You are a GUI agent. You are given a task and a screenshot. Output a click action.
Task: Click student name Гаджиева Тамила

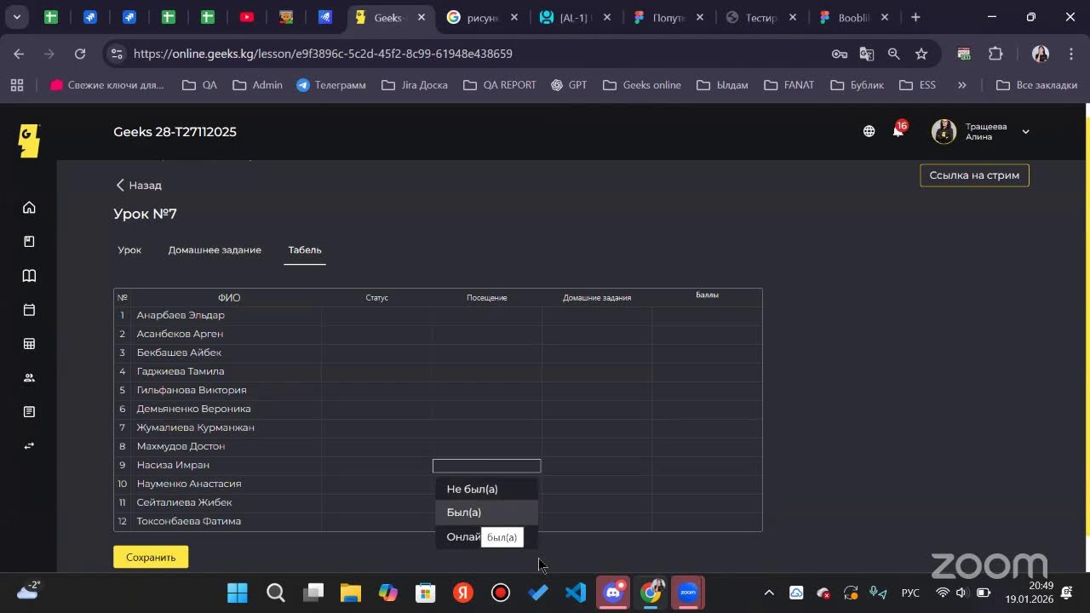[181, 371]
